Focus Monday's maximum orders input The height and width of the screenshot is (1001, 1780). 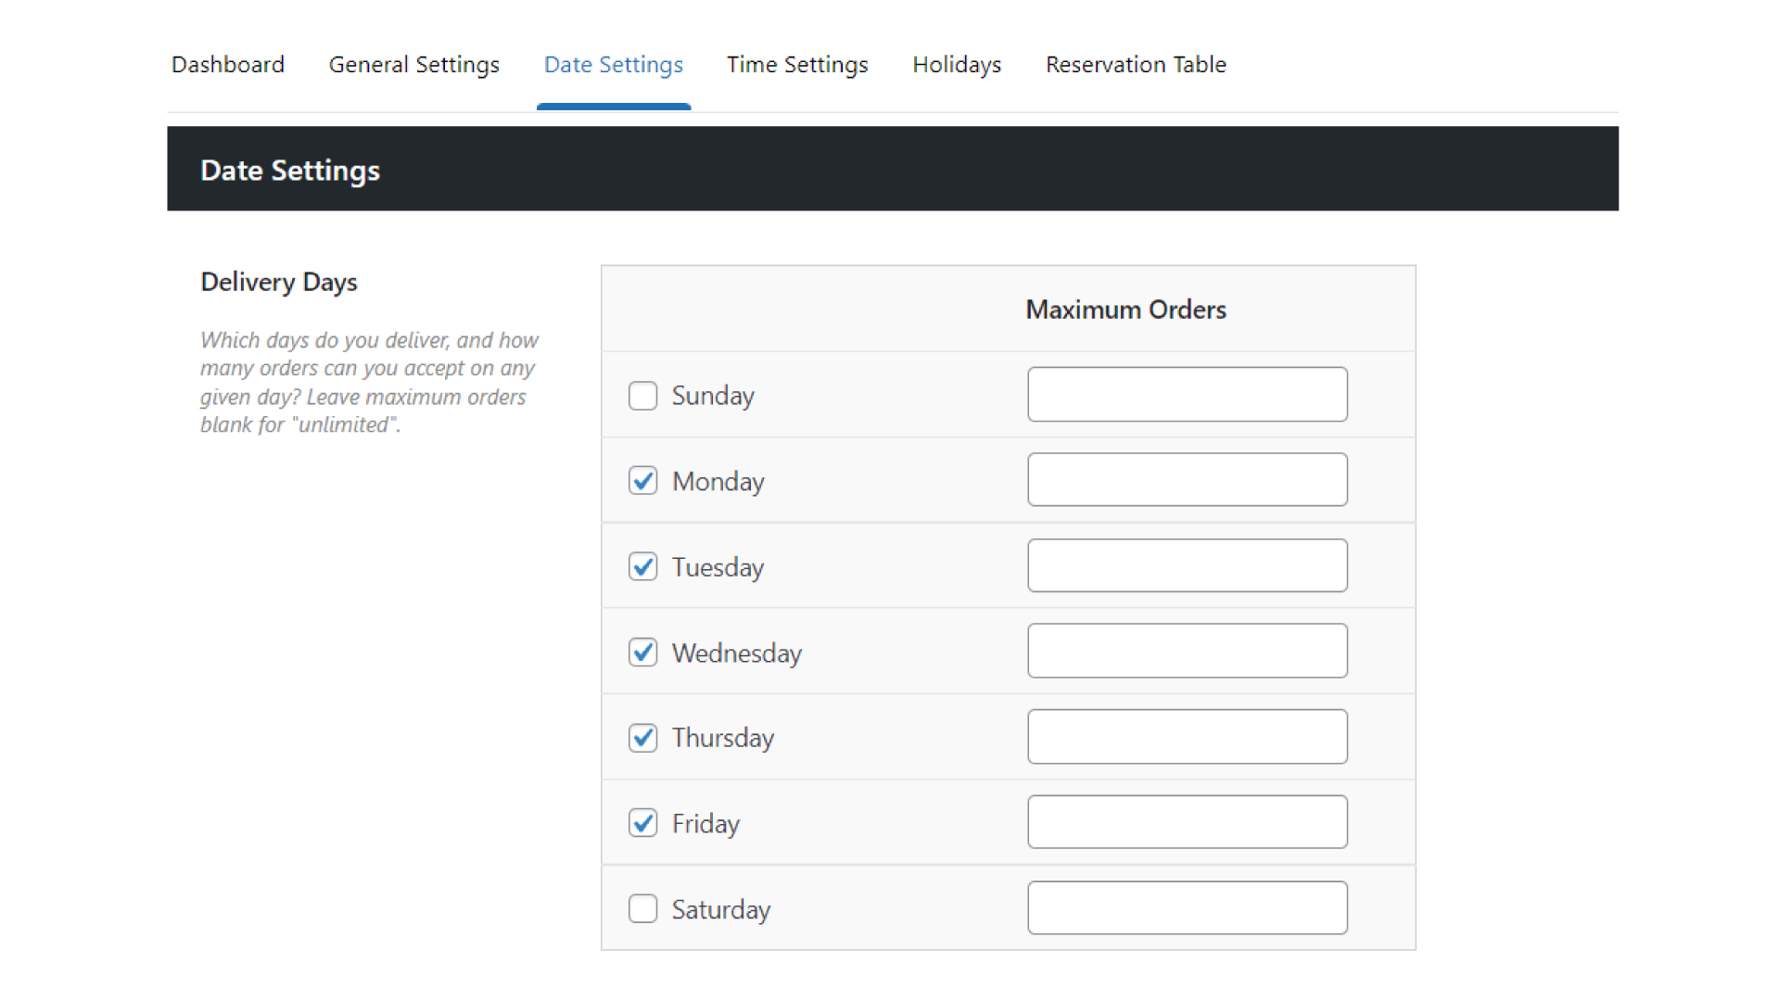tap(1187, 479)
